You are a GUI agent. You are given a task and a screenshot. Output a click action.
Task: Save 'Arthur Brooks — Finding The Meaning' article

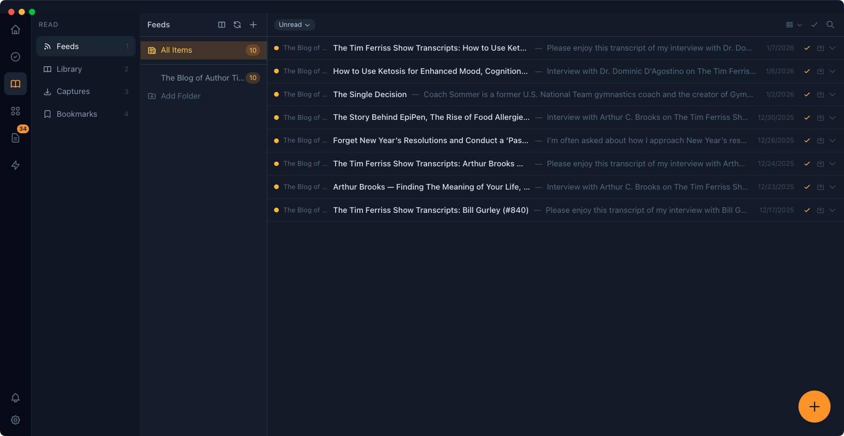pos(820,187)
